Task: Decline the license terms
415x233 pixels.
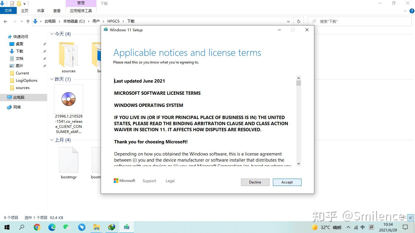Action: point(255,182)
